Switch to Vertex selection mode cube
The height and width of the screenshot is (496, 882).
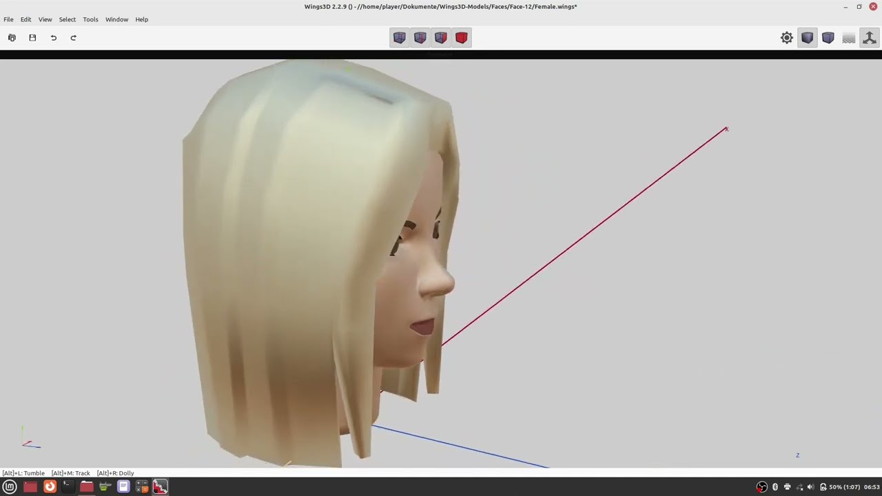point(400,38)
